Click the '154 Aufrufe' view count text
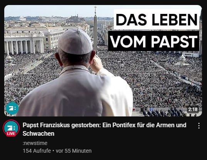The image size is (207, 160). pyautogui.click(x=37, y=151)
